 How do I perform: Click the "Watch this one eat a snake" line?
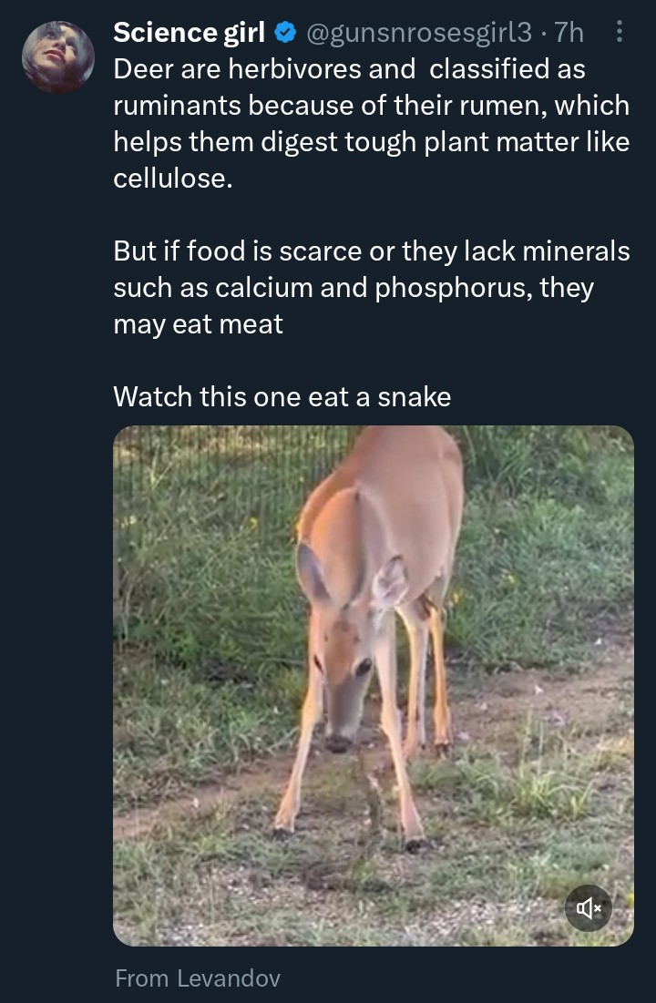pyautogui.click(x=282, y=396)
